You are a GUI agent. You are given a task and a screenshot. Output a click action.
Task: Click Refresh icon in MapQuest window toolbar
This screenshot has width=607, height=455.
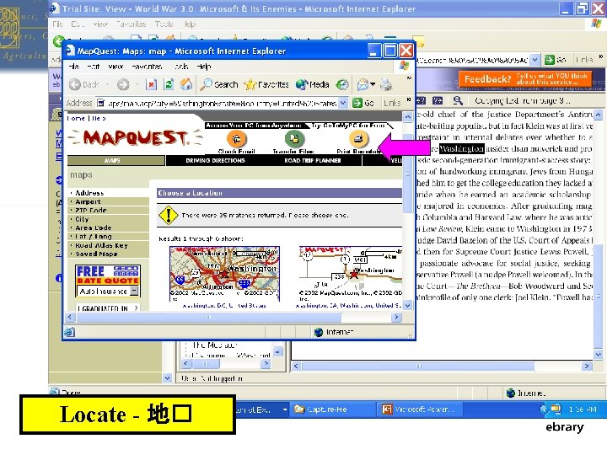[x=169, y=84]
